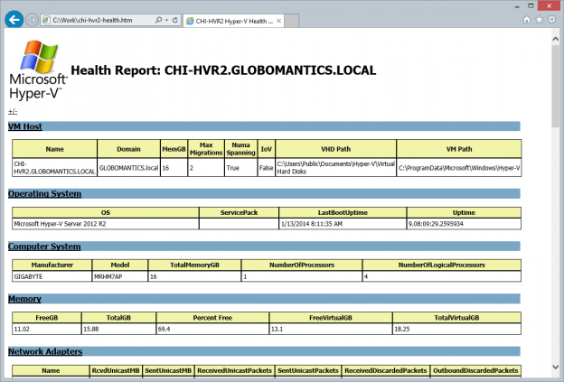Viewport: 564px width, 382px height.
Task: Click the Numa Spanning column header
Action: (240, 149)
